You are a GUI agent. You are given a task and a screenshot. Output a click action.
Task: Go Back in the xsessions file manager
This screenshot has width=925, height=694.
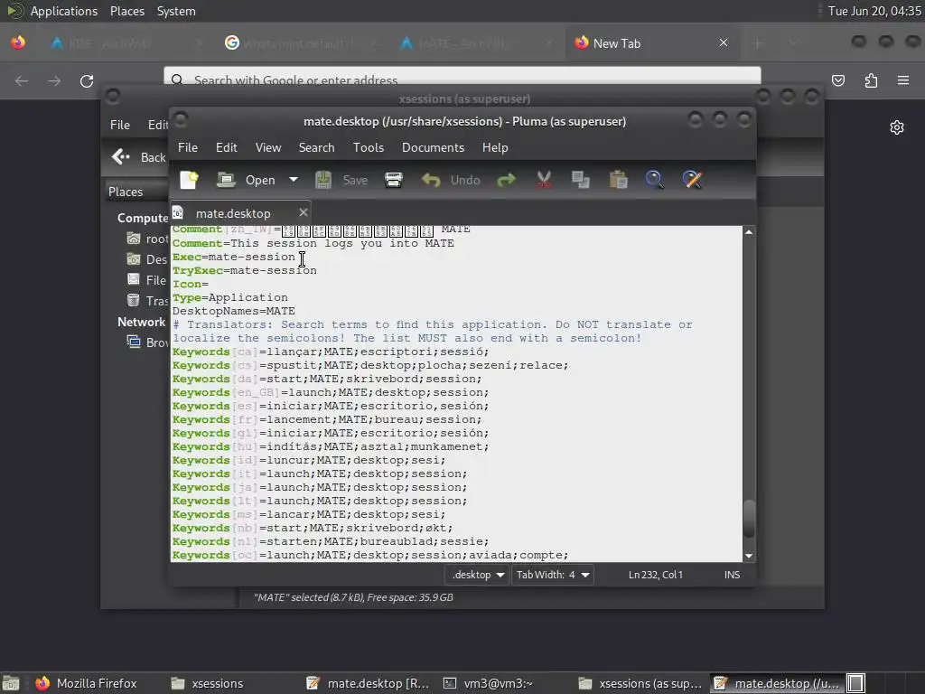139,157
